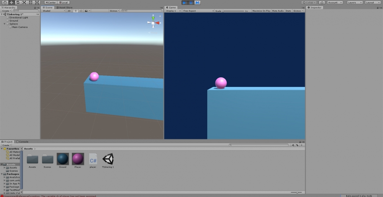Toggle scene audio speaker icon
Screen dimensions: 383x197
pyautogui.click(x=81, y=11)
